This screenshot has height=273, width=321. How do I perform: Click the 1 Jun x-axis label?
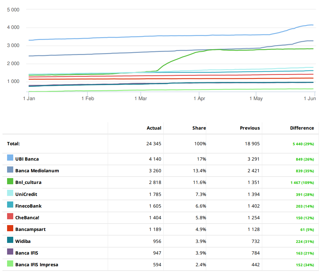[310, 99]
